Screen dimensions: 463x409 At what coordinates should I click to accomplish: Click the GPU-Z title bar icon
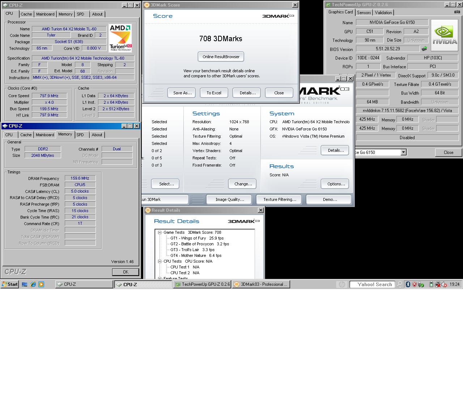[x=328, y=5]
